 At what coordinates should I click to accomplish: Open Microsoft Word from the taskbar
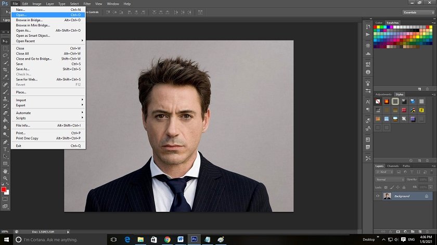[181, 239]
